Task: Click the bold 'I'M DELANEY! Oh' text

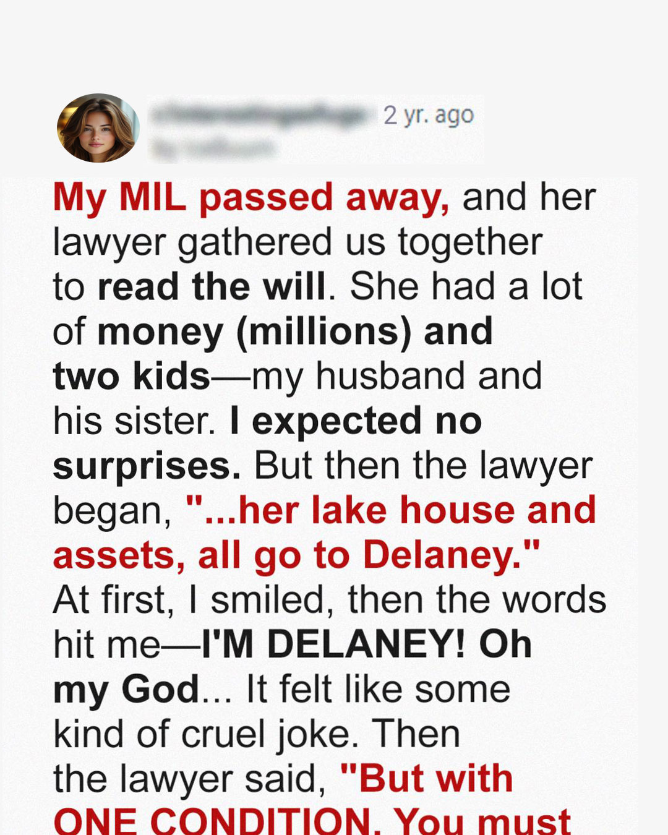Action: coord(367,644)
